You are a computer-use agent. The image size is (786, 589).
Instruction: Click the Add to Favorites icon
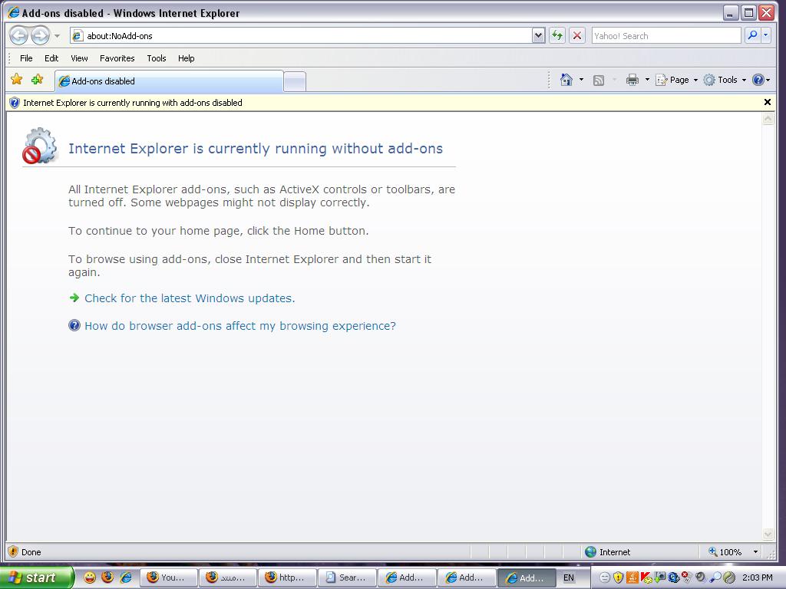tap(37, 80)
